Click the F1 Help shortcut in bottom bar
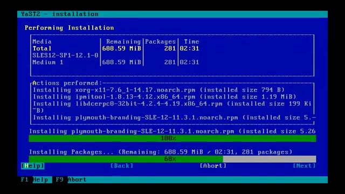Image resolution: width=345 pixels, height=194 pixels. click(34, 179)
